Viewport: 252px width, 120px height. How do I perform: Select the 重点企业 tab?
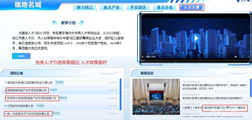(165, 7)
